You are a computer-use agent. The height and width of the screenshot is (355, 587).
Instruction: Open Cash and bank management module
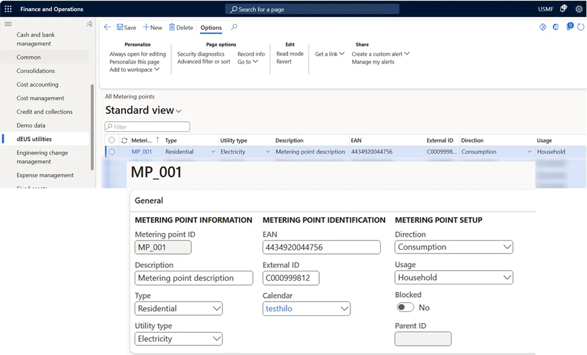tap(36, 39)
